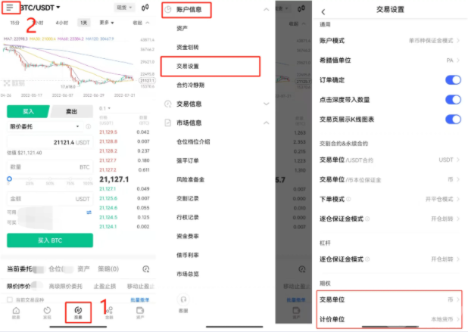
Task: Click the order history icon beside 策略
Action: 146,268
